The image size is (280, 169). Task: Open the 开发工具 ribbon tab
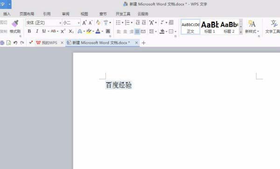coord(123,14)
